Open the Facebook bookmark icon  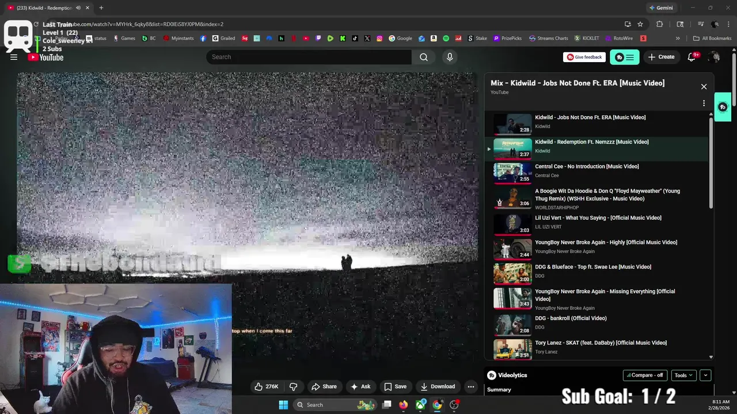pyautogui.click(x=203, y=39)
